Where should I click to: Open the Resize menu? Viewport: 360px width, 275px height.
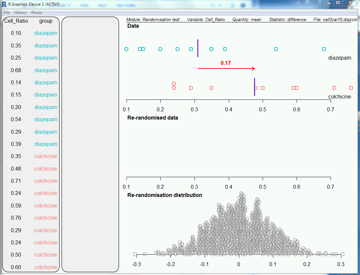[x=37, y=13]
